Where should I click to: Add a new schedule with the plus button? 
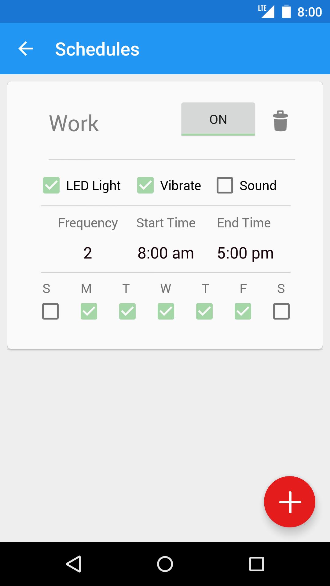coord(289,502)
